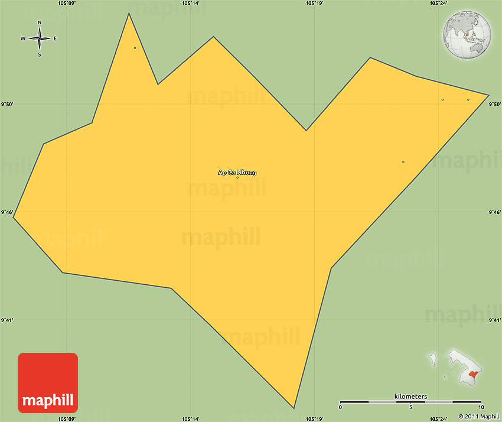Click the 9°41' label on the right edge
The image size is (502, 422).
tap(494, 320)
